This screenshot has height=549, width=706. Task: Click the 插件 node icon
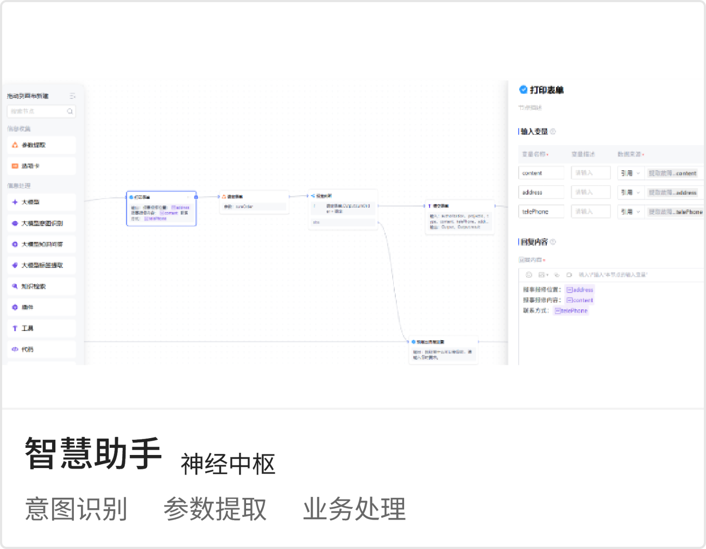pyautogui.click(x=15, y=308)
